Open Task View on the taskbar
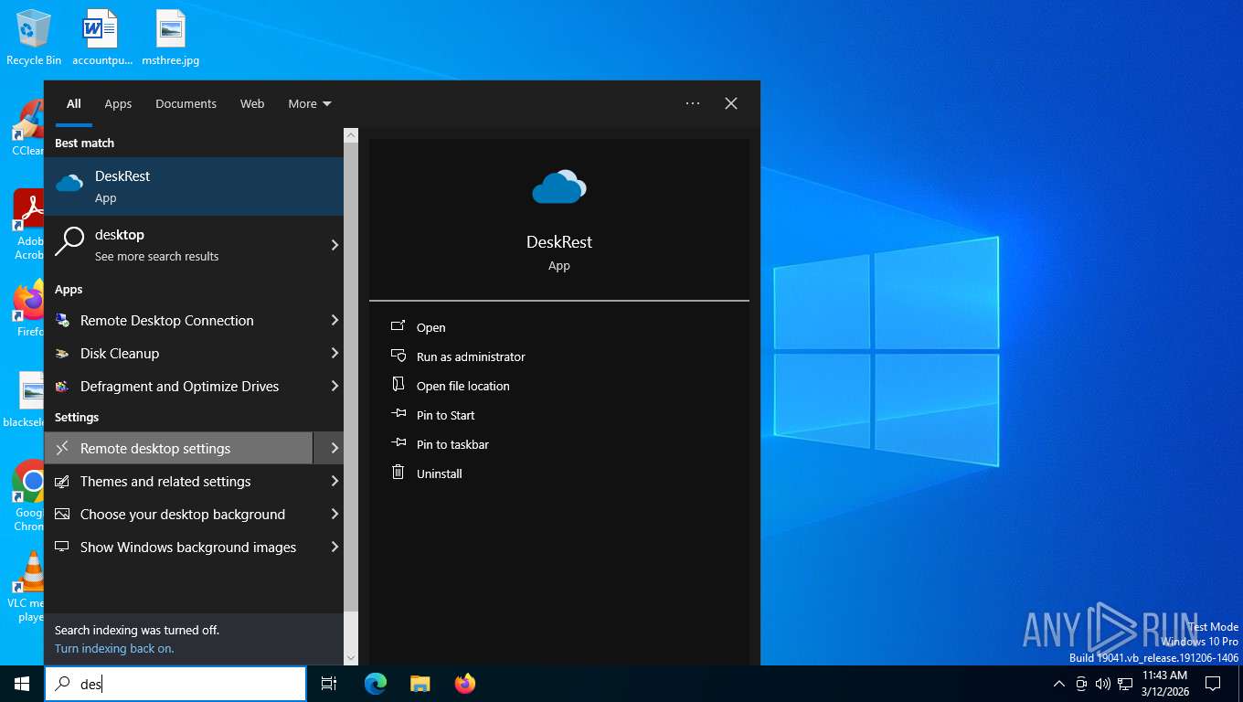Viewport: 1243px width, 702px height. pyautogui.click(x=329, y=684)
